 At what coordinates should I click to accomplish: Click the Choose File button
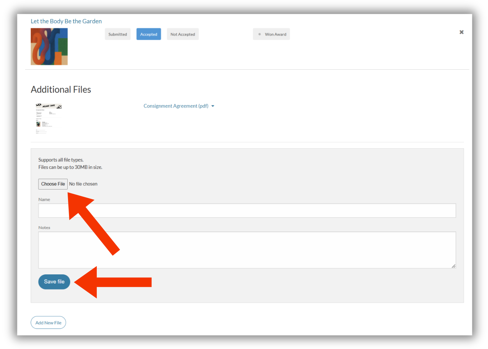click(x=53, y=184)
